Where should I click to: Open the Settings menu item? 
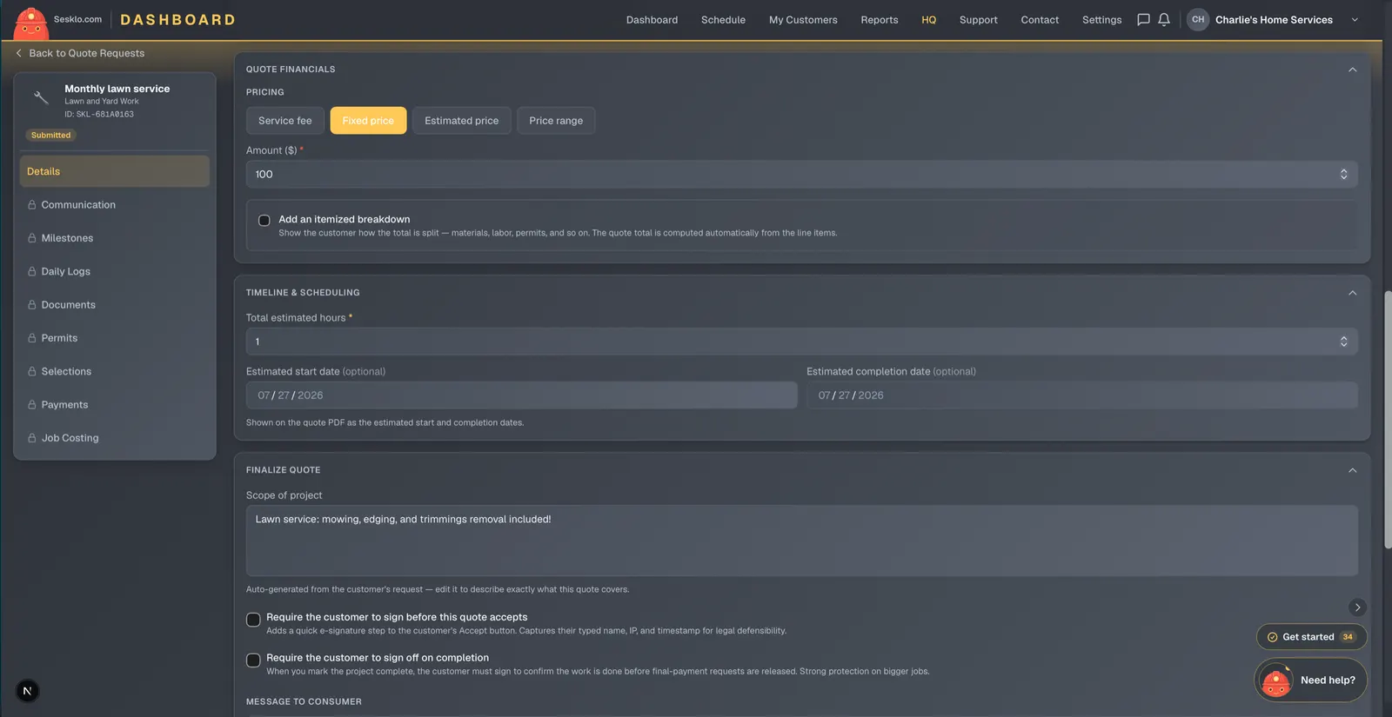1101,20
